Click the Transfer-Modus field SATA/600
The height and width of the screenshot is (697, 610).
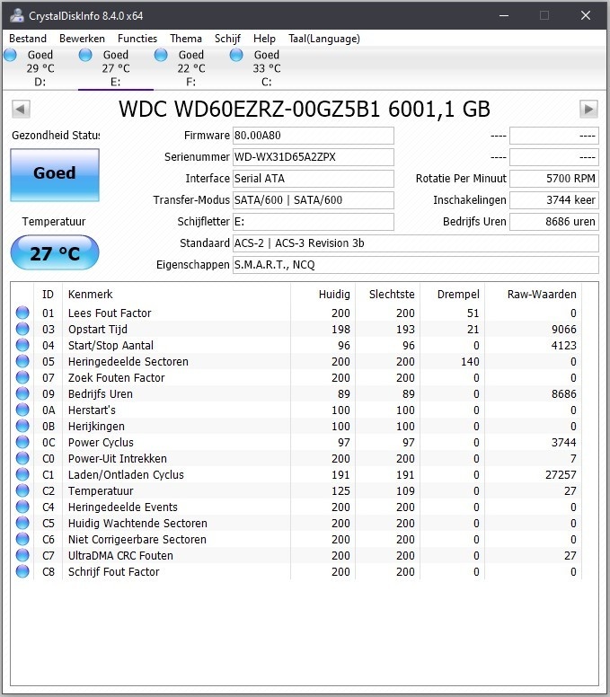(313, 200)
